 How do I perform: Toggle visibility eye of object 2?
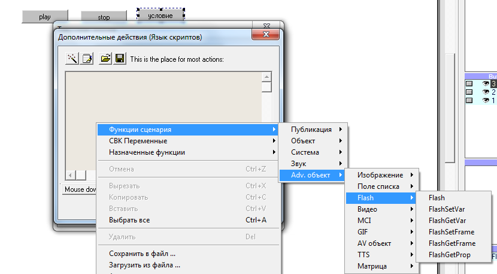(x=486, y=92)
